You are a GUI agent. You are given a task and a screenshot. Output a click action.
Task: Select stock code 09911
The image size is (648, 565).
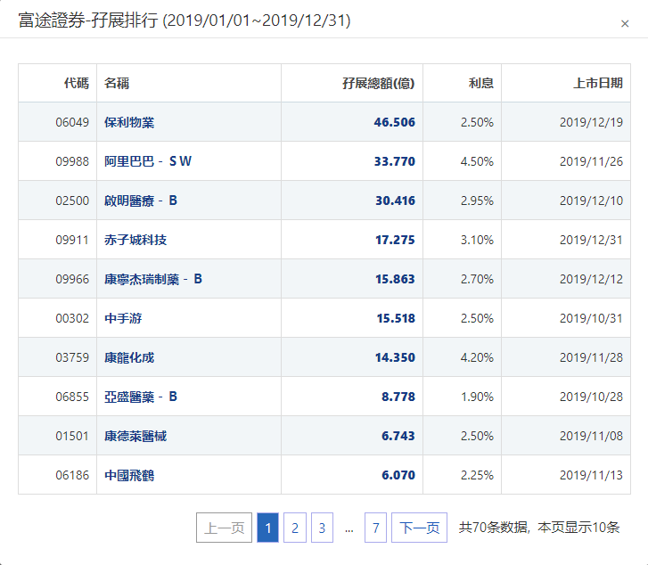pos(72,240)
